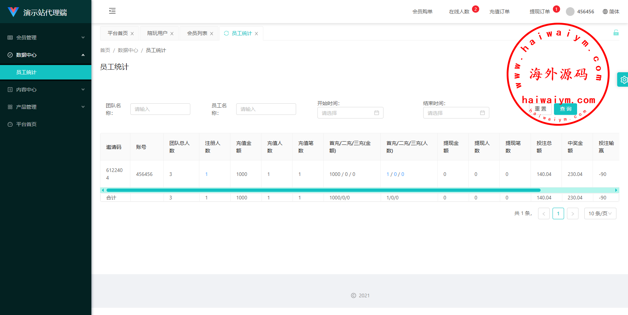Switch to the 陪玩用户 tab
628x315 pixels.
(x=157, y=33)
